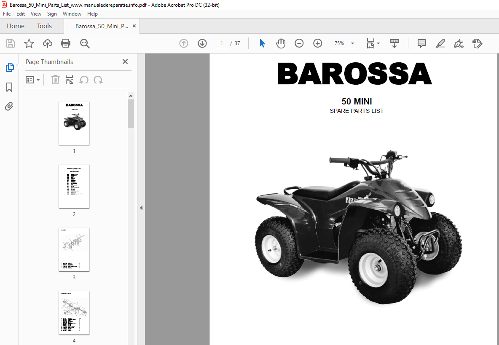
Task: Select page 4 thumbnail
Action: (74, 313)
